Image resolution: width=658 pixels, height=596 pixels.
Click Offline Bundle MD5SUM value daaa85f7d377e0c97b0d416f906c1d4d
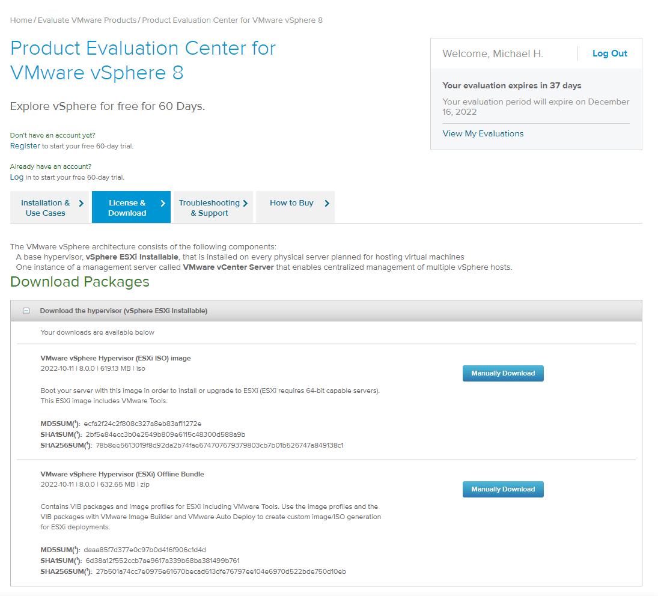coord(145,550)
